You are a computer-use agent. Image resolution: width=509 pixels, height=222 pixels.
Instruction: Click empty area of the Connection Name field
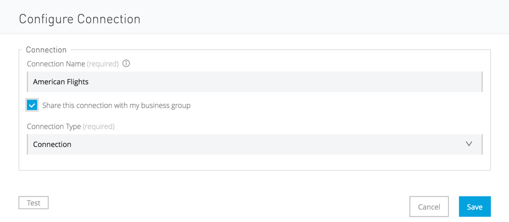(286, 82)
